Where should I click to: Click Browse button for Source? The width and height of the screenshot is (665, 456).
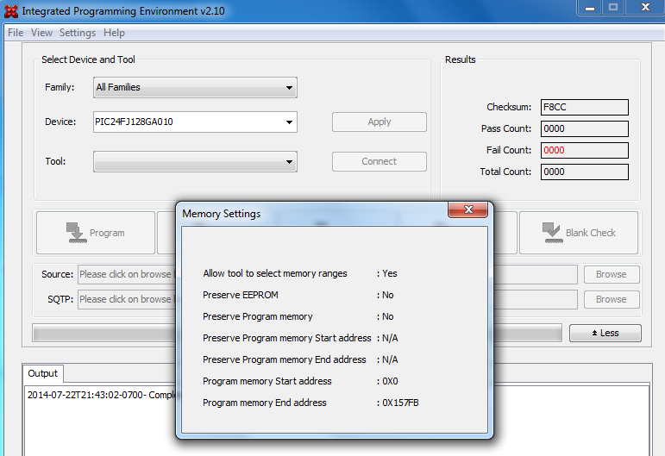pyautogui.click(x=612, y=274)
